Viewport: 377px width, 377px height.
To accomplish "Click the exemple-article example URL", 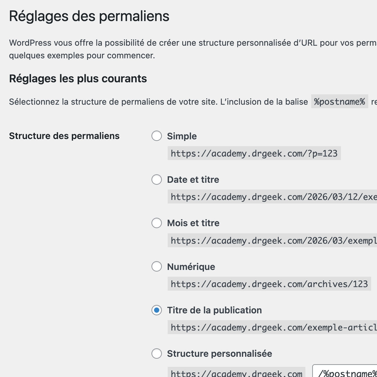I will tap(272, 327).
